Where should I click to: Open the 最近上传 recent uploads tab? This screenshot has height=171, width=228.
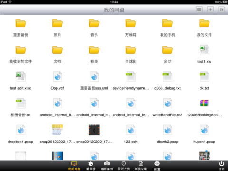(x=123, y=166)
